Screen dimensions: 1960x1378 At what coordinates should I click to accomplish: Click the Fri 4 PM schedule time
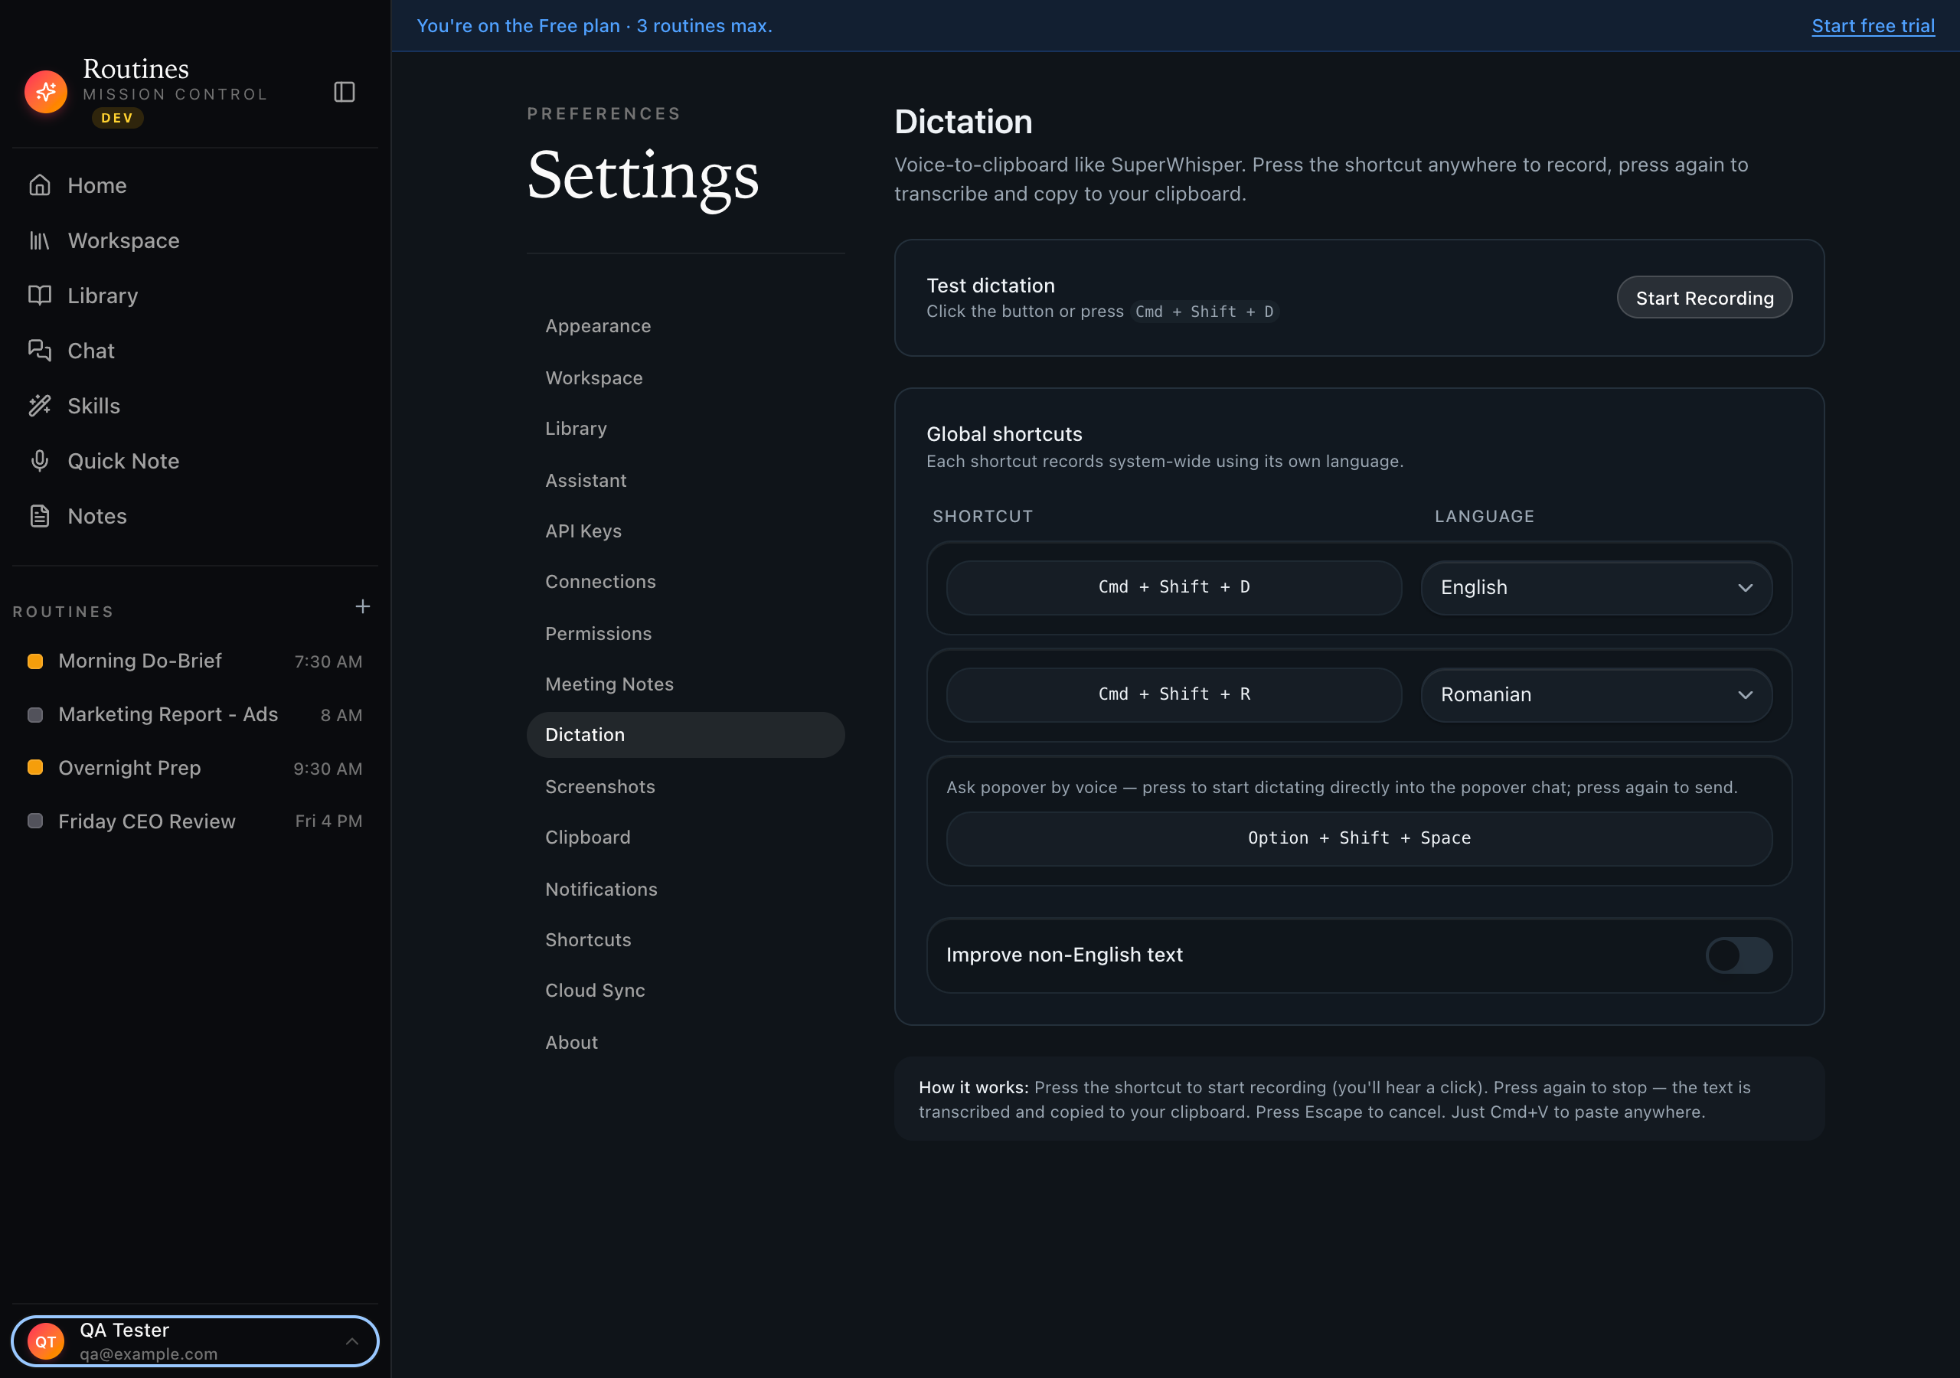point(328,821)
